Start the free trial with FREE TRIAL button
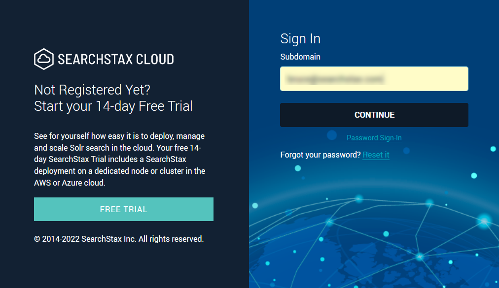Screen dimensions: 499x288 click(124, 209)
